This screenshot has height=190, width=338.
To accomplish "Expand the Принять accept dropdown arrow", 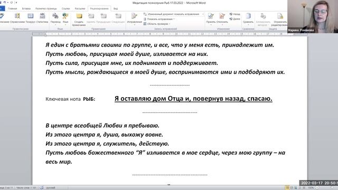I will click(x=211, y=24).
